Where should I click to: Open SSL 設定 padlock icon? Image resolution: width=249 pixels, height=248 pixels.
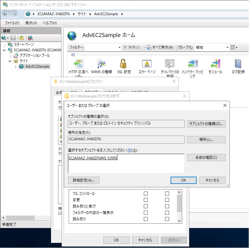123,64
